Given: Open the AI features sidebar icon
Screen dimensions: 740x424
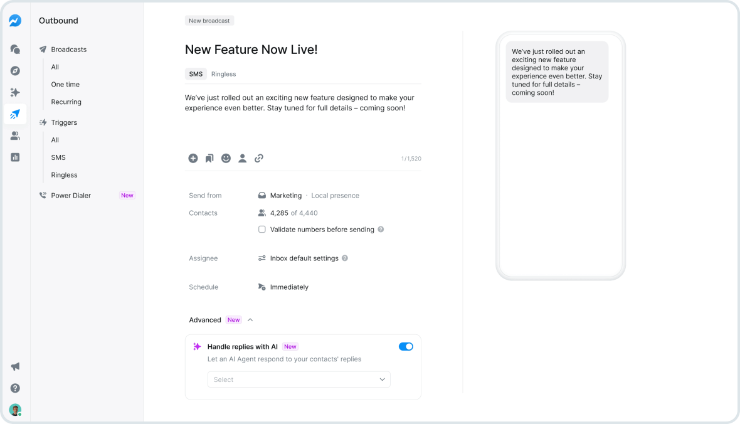Looking at the screenshot, I should click(x=14, y=92).
